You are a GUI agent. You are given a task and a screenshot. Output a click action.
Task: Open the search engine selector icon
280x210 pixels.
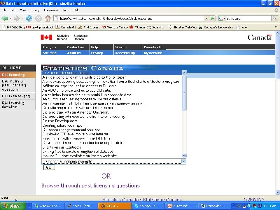[x=222, y=18]
